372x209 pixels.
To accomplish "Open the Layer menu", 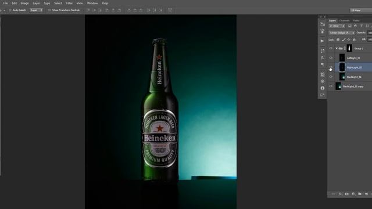I will [x=36, y=3].
